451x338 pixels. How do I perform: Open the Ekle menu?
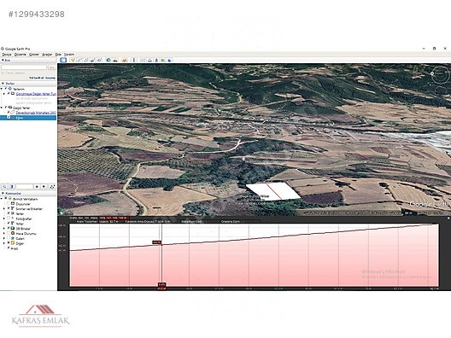point(58,55)
